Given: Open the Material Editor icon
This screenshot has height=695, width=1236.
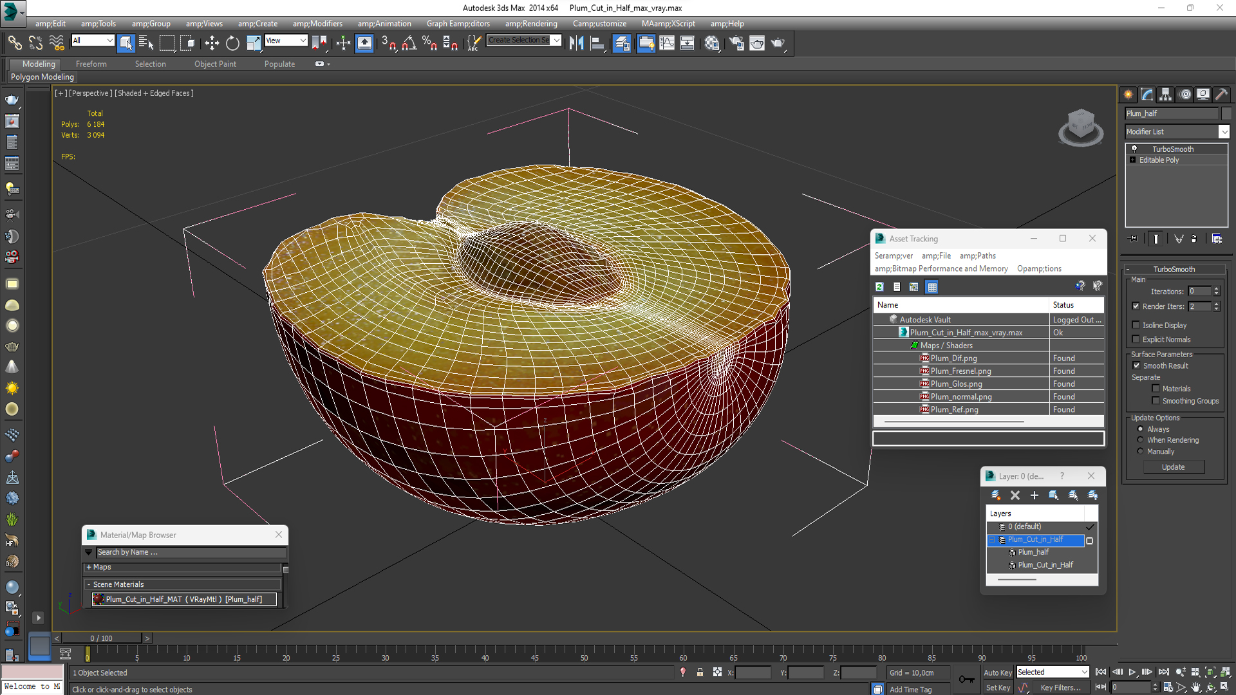Looking at the screenshot, I should pos(712,43).
